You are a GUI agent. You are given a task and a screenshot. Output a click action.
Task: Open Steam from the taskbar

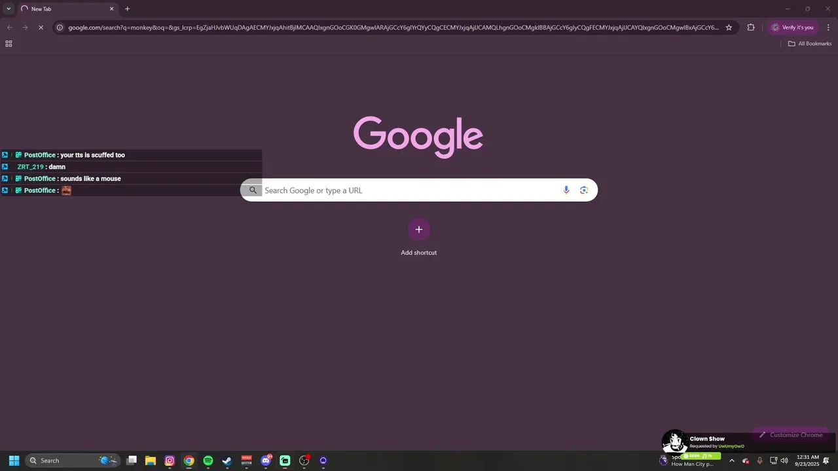point(227,461)
